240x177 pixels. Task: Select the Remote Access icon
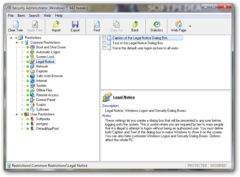(32, 95)
